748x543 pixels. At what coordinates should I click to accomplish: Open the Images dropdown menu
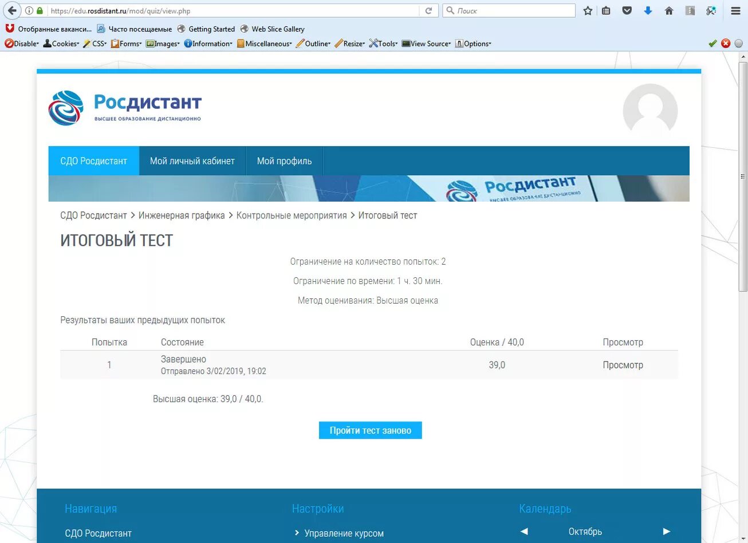pos(163,44)
